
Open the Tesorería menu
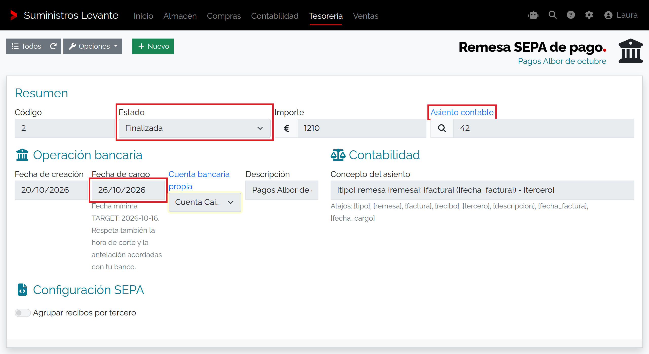click(326, 16)
